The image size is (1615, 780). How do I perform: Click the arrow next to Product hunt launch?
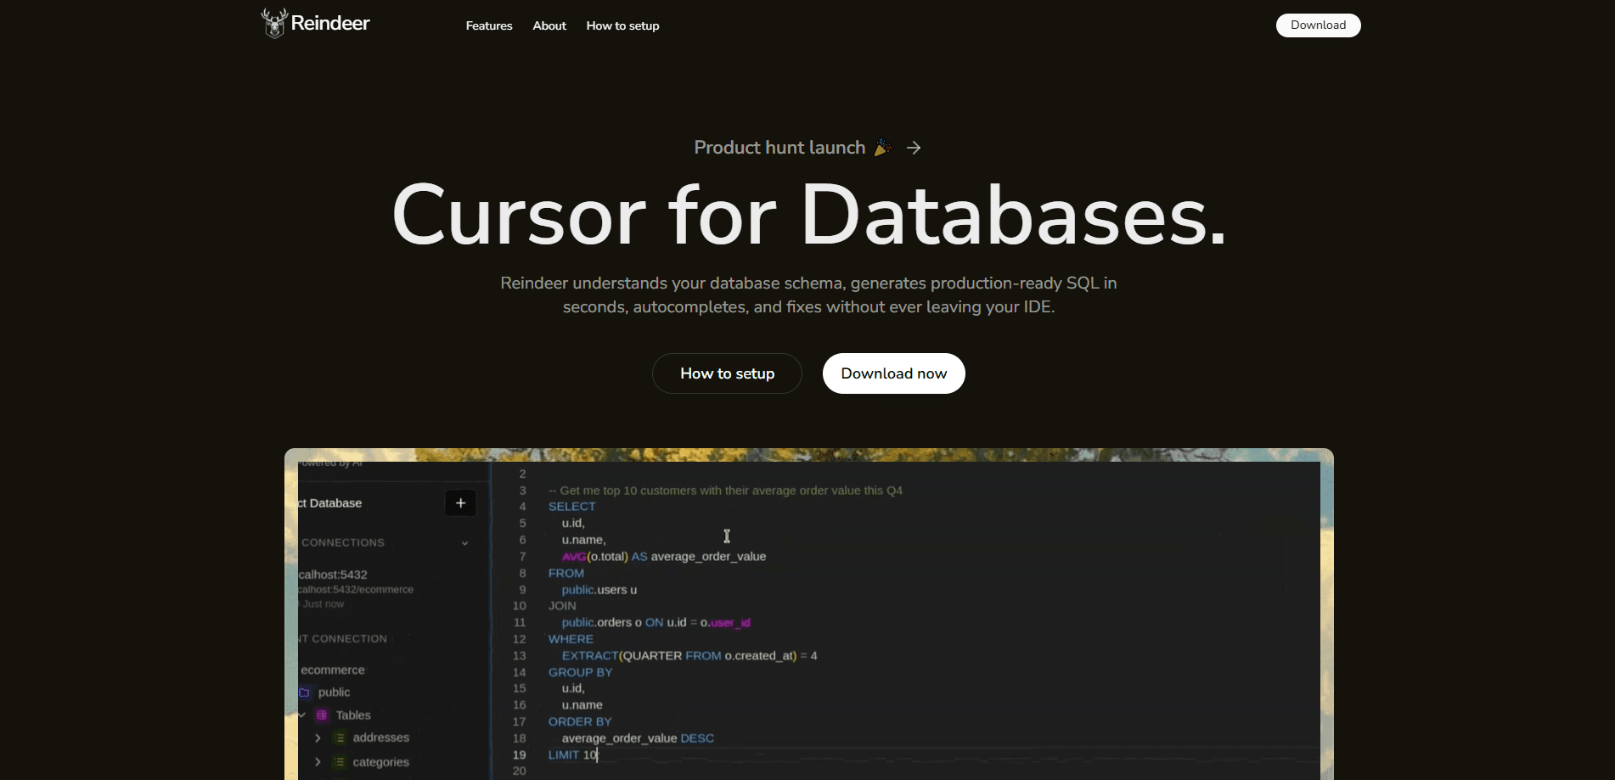point(914,148)
